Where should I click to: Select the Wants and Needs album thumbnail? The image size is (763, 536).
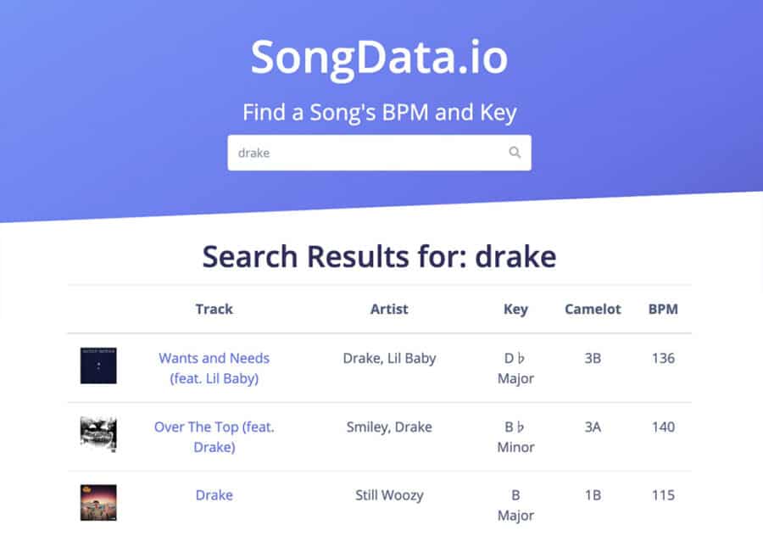point(98,369)
